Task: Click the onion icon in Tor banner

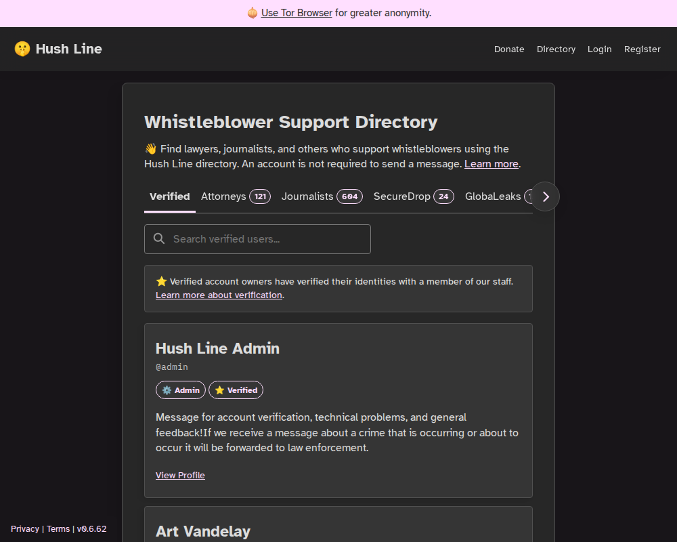Action: (x=253, y=13)
